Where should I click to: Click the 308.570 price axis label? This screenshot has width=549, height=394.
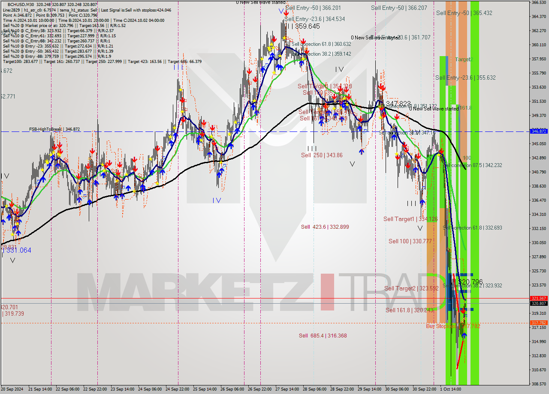[539, 384]
